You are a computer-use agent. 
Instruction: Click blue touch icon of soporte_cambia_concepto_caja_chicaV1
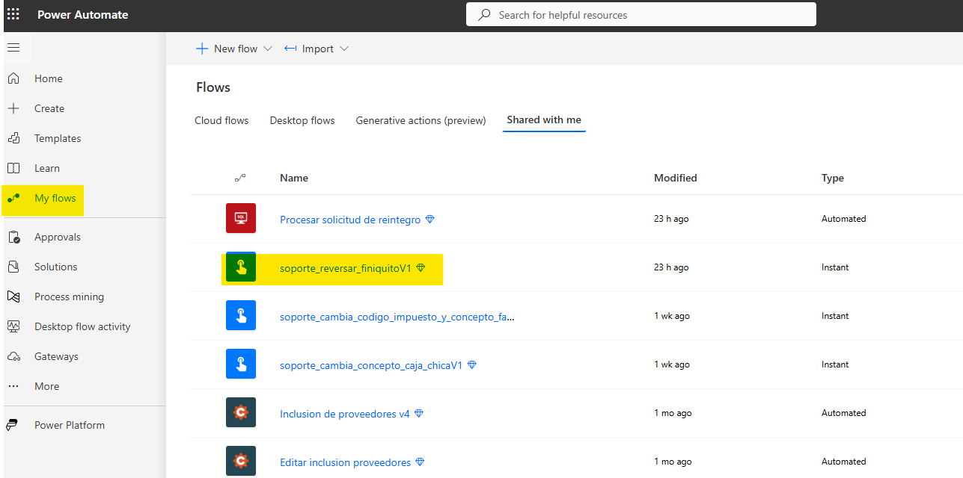click(x=241, y=364)
